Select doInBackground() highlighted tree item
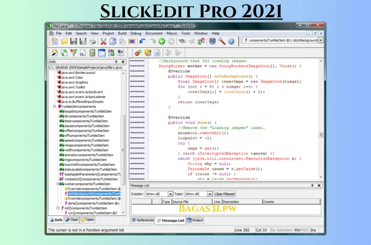Viewport: 371px width, 245px height. tap(94, 194)
